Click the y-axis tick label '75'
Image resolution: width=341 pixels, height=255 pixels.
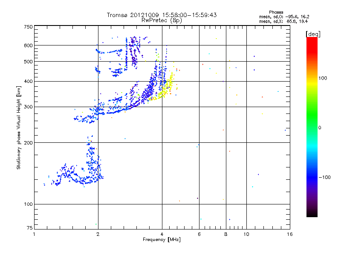29,228
